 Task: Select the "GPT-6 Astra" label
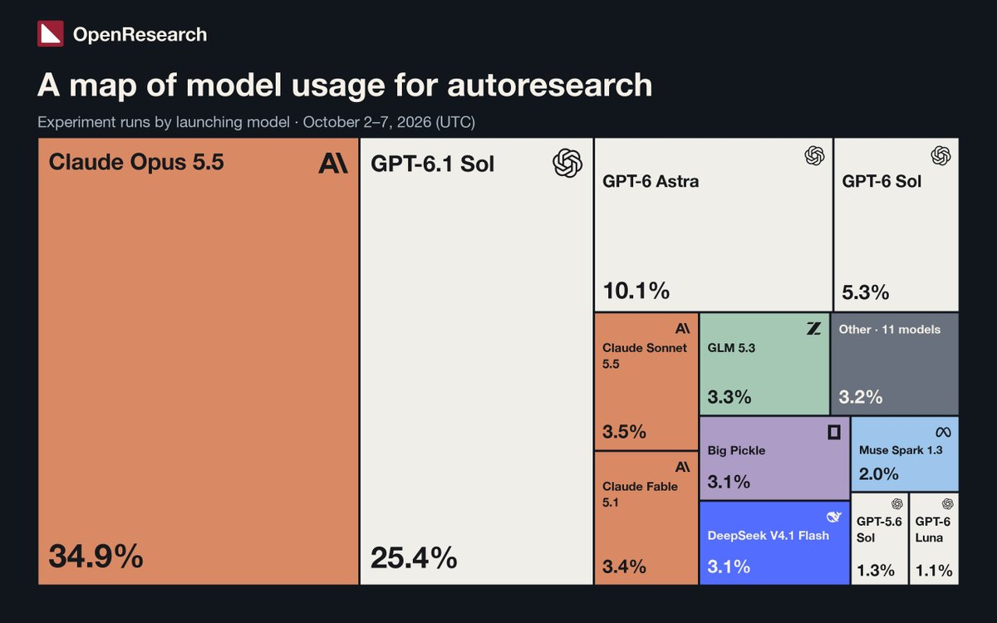point(651,180)
